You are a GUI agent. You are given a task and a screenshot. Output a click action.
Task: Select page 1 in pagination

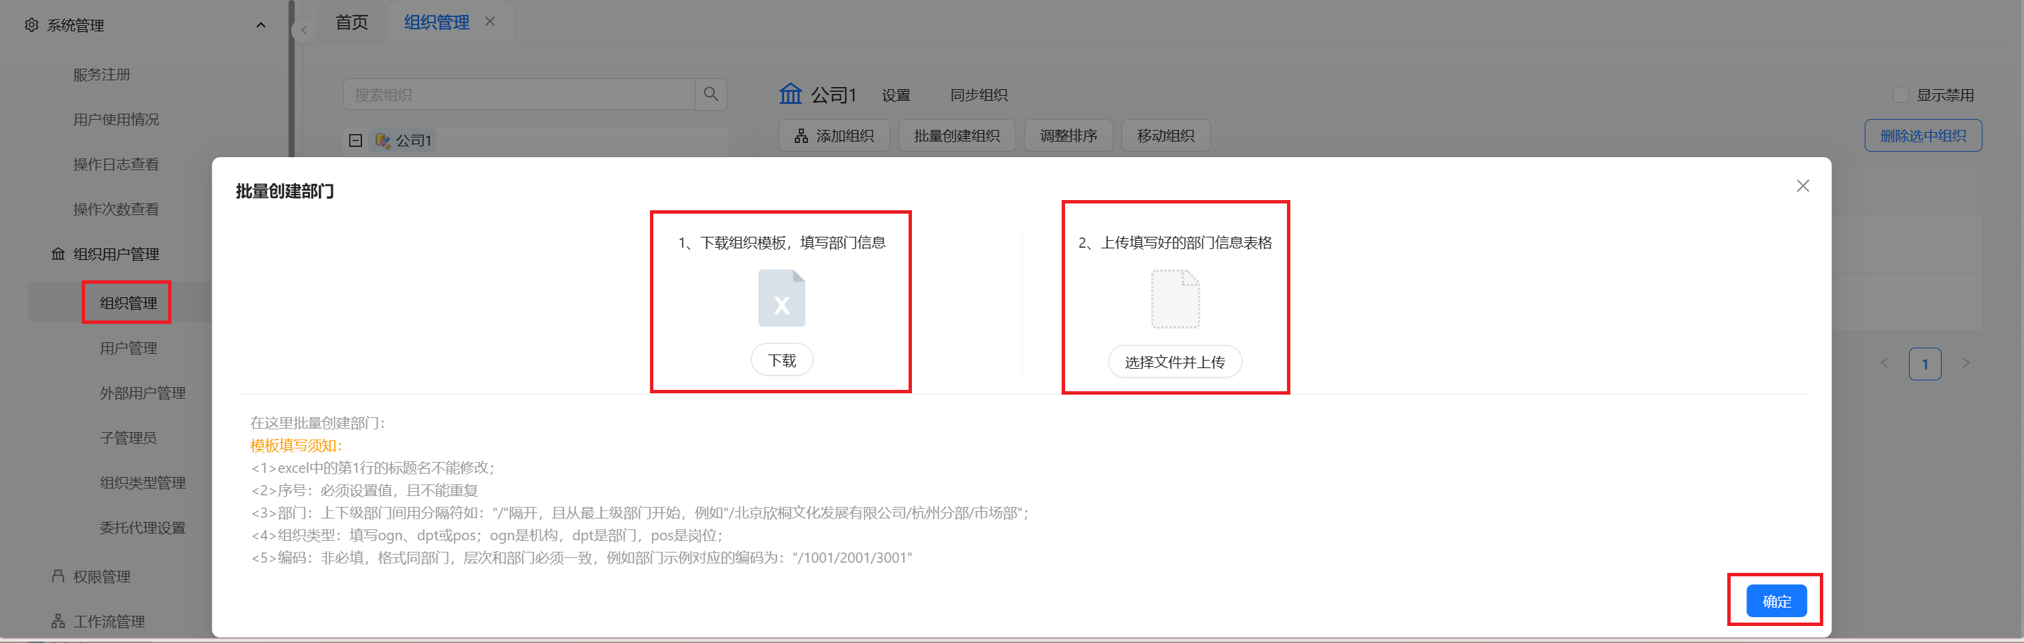1925,364
